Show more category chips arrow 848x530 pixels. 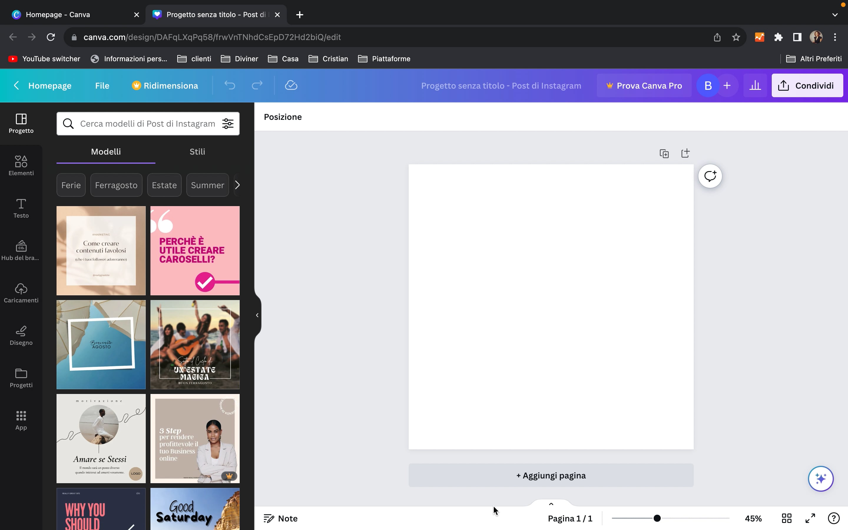click(x=237, y=185)
